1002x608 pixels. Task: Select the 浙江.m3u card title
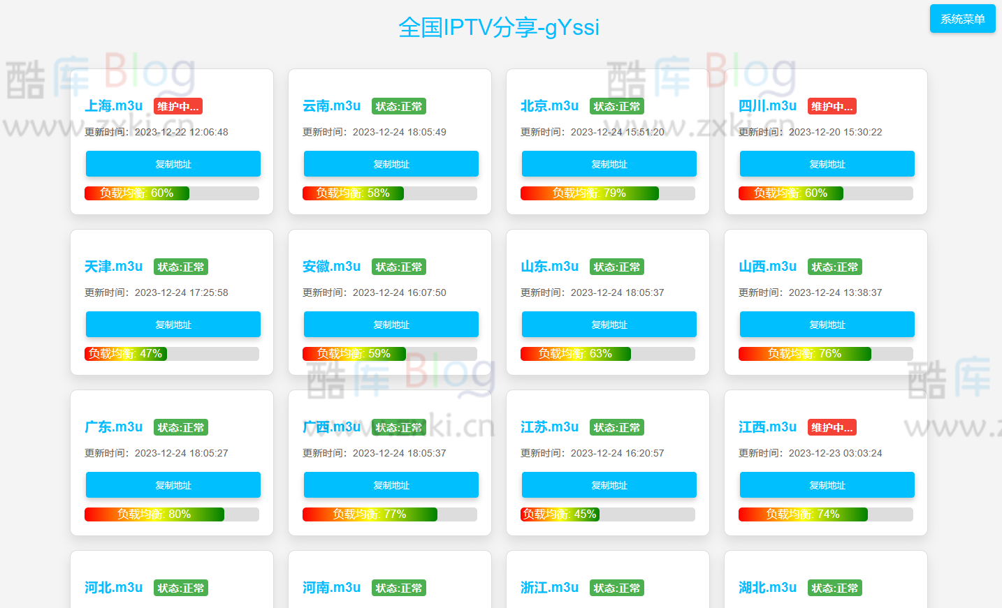(549, 587)
